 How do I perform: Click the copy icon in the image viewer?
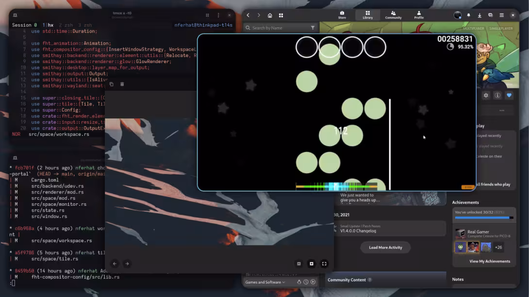pos(111,84)
